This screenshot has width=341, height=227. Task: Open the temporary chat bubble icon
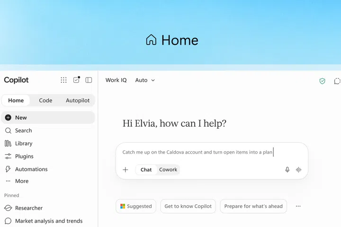click(x=337, y=81)
